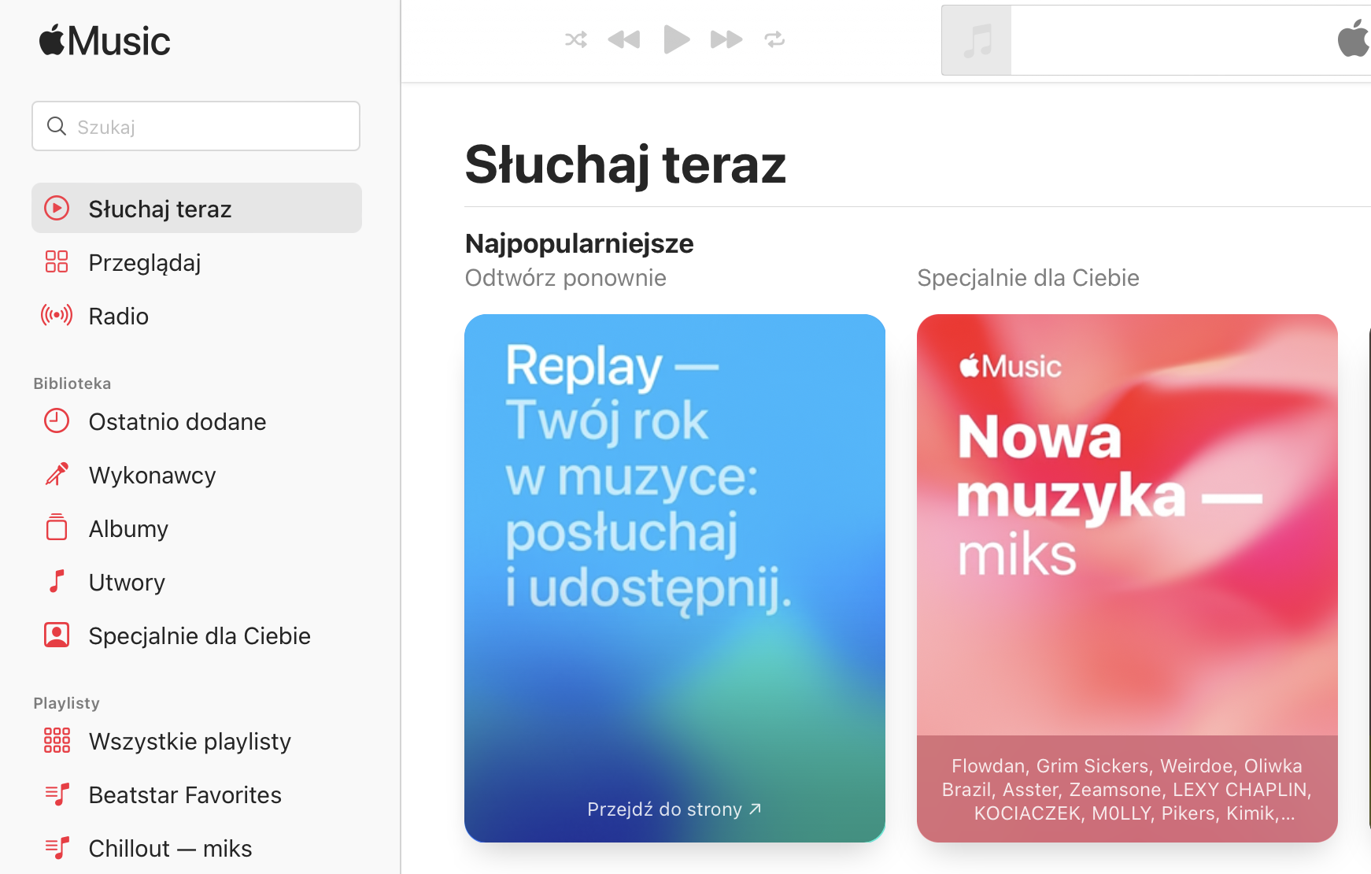Screen dimensions: 1371x874
Task: Click the Ostatnio dodane clock icon
Action: coord(57,421)
